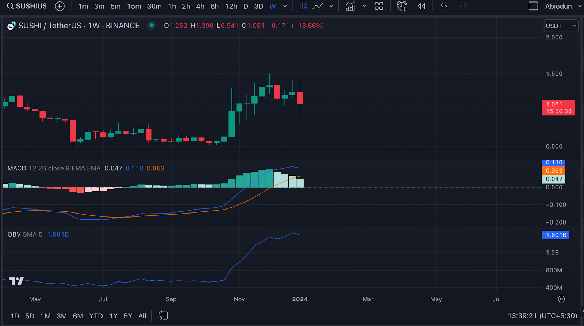Switch to the 30m timeframe

click(154, 6)
